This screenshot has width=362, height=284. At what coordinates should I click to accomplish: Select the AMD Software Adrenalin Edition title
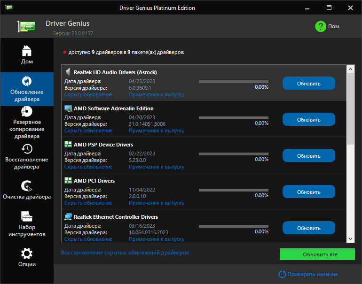(114, 108)
